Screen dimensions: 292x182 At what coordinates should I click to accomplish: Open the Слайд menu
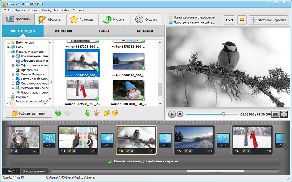pyautogui.click(x=46, y=11)
